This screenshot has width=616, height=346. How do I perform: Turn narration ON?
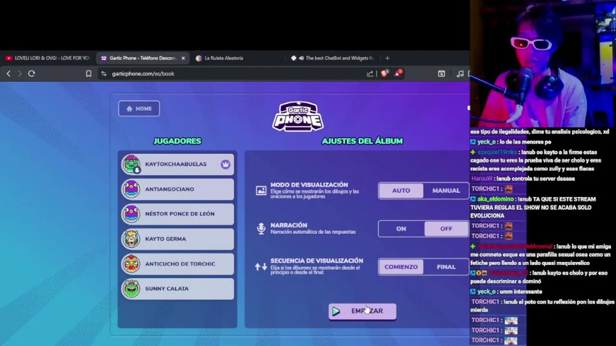401,229
